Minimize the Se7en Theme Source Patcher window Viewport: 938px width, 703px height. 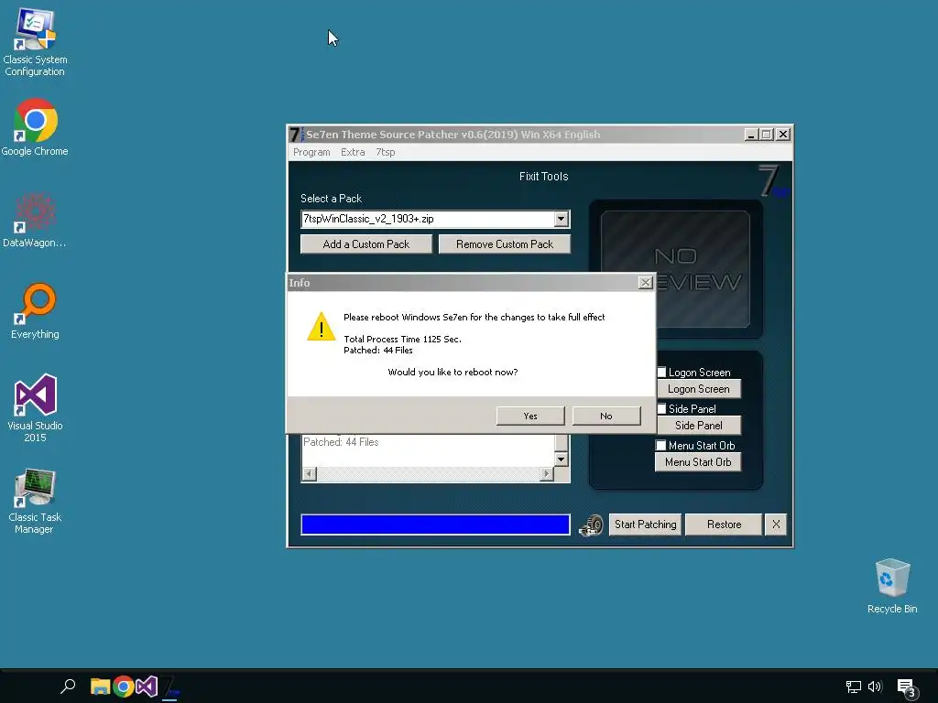tap(751, 135)
